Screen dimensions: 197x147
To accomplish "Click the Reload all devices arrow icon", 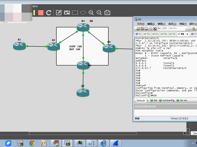I will (x=49, y=13).
